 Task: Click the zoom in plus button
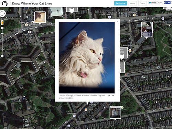point(2,28)
